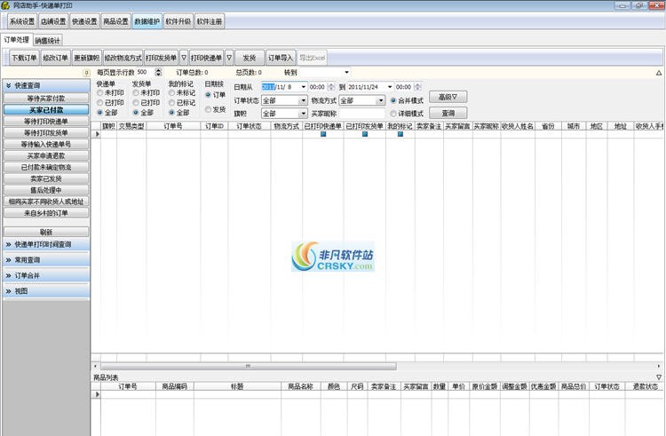The height and width of the screenshot is (436, 666).
Task: Open the arrow menu beside 打印发货单
Action: pos(184,57)
